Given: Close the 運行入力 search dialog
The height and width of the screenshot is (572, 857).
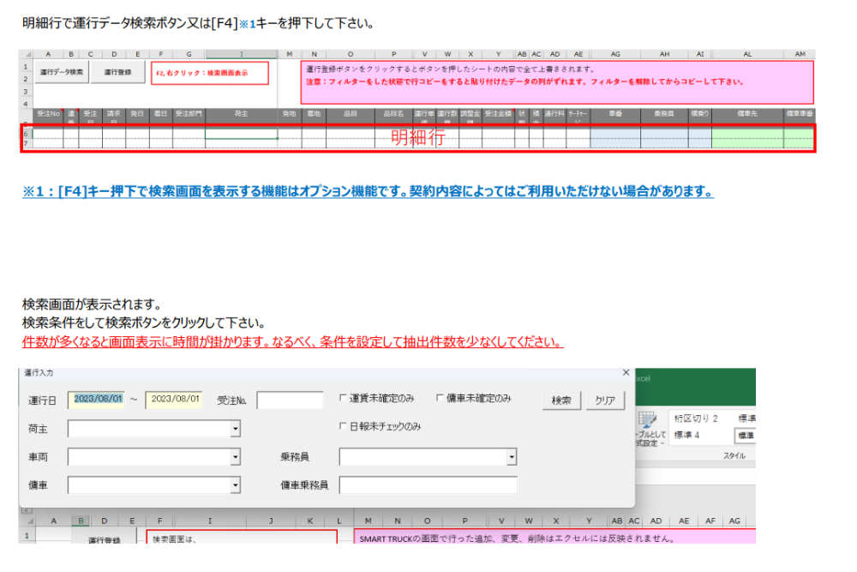Looking at the screenshot, I should (x=626, y=373).
